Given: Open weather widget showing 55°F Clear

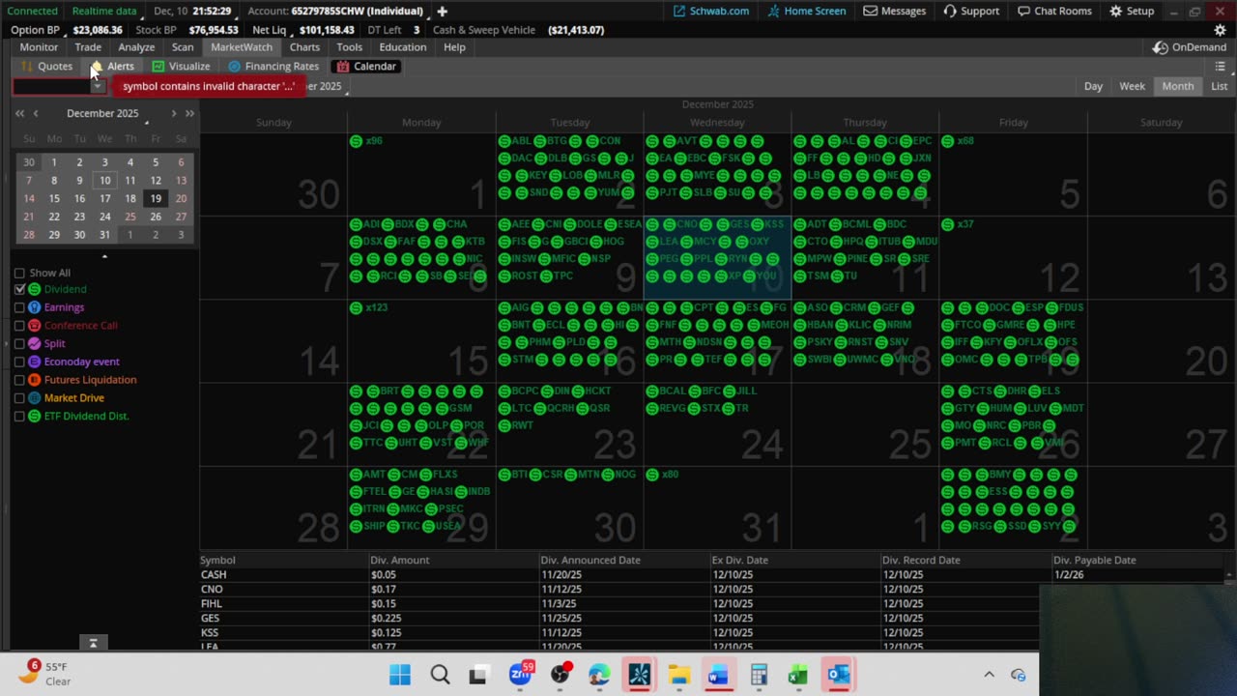Looking at the screenshot, I should [x=45, y=674].
